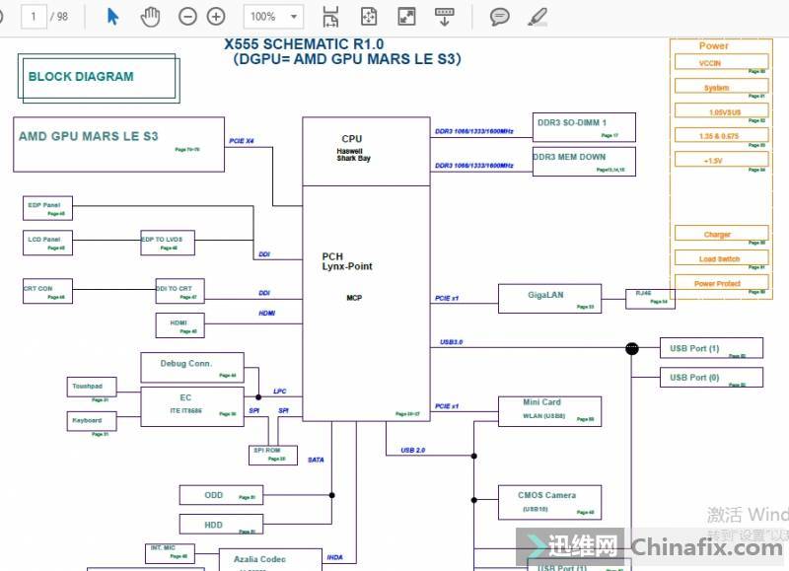Click the USB Port (0) block

711,378
